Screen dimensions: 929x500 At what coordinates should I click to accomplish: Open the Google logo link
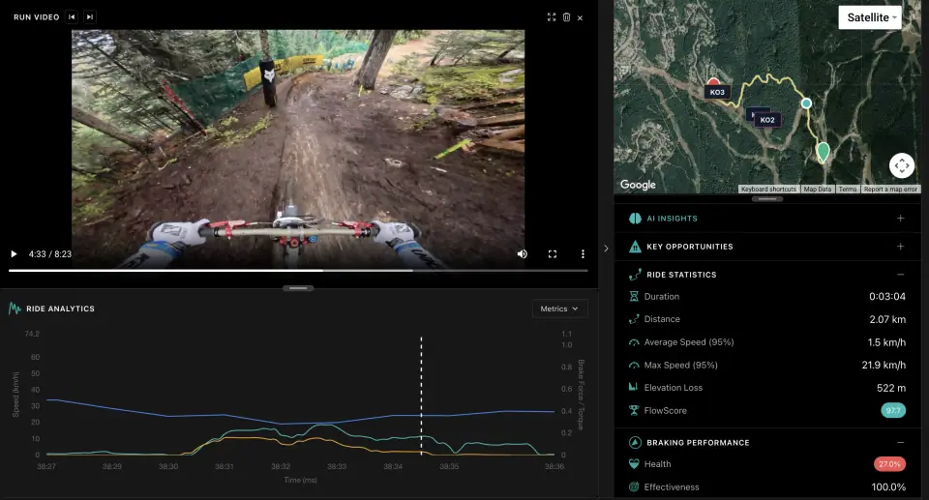[x=638, y=185]
